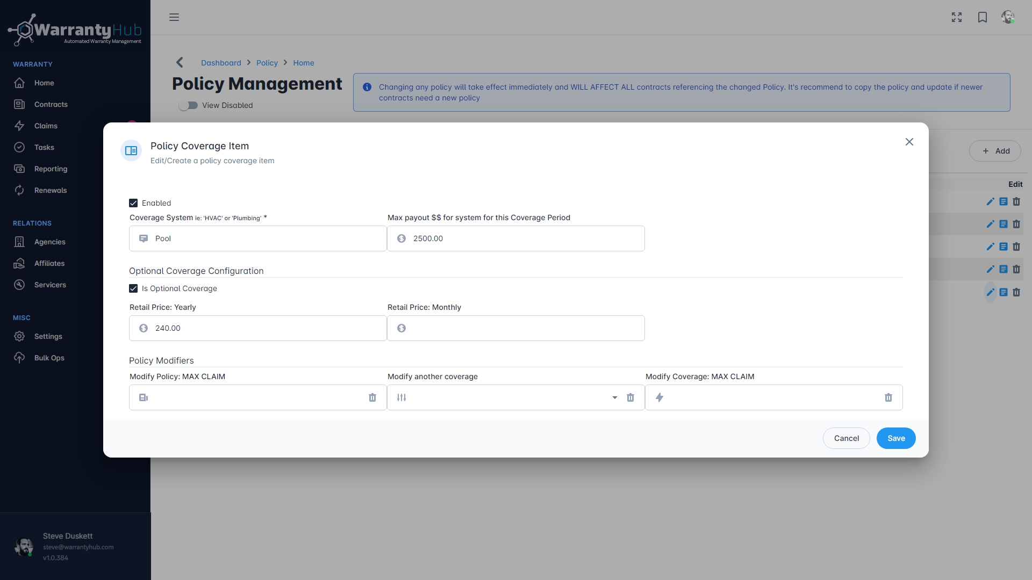
Task: Click the bookmark icon in the top bar
Action: coord(982,17)
